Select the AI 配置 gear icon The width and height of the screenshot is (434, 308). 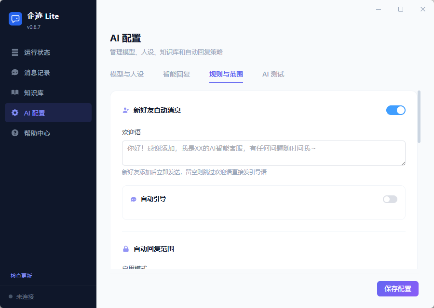pyautogui.click(x=14, y=113)
